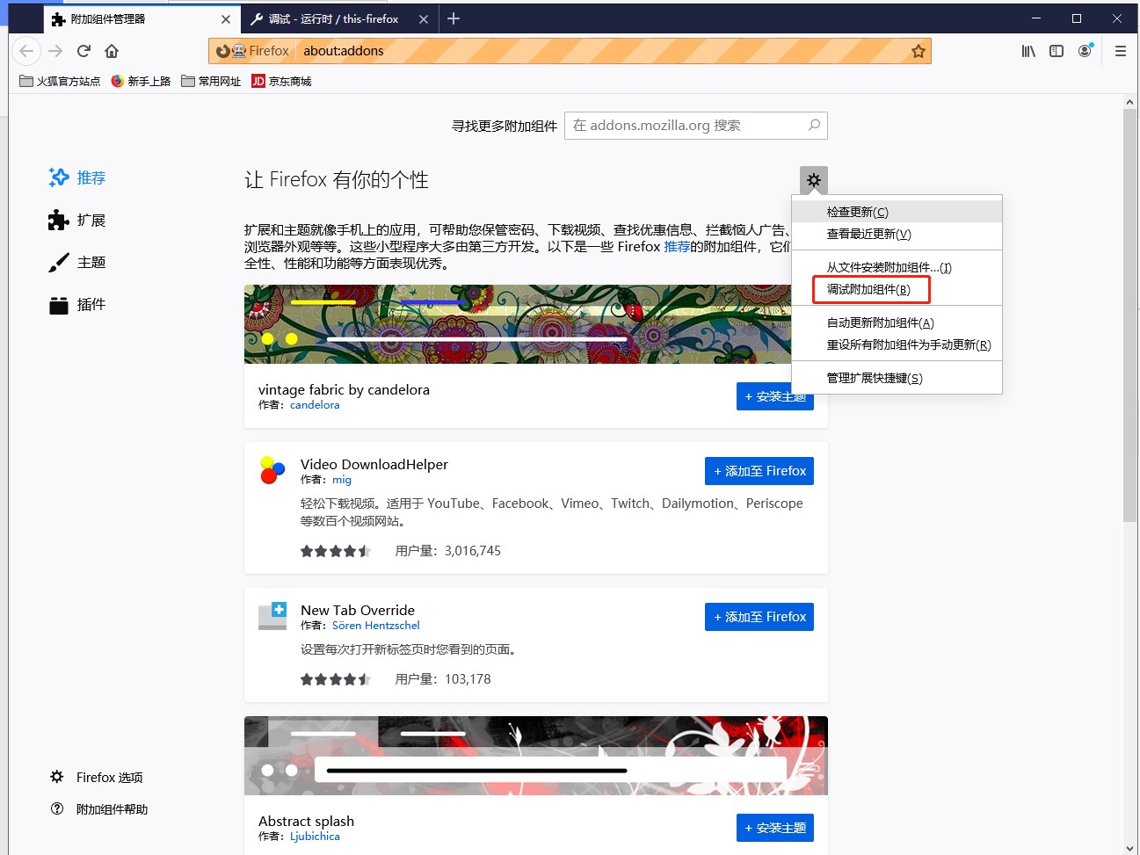This screenshot has width=1140, height=855.
Task: Open the Firefox hamburger menu
Action: (x=1121, y=51)
